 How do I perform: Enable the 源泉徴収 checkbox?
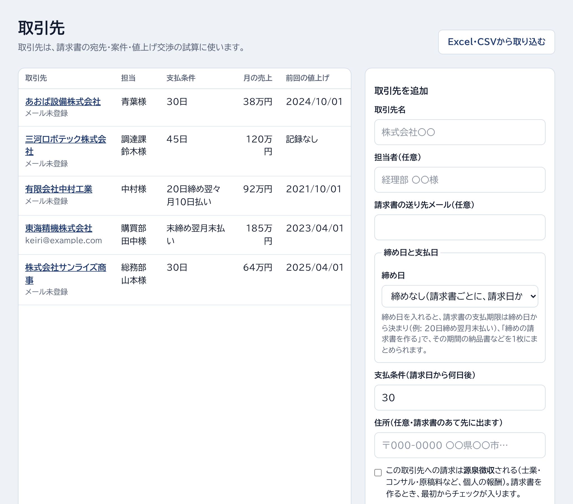pyautogui.click(x=378, y=473)
